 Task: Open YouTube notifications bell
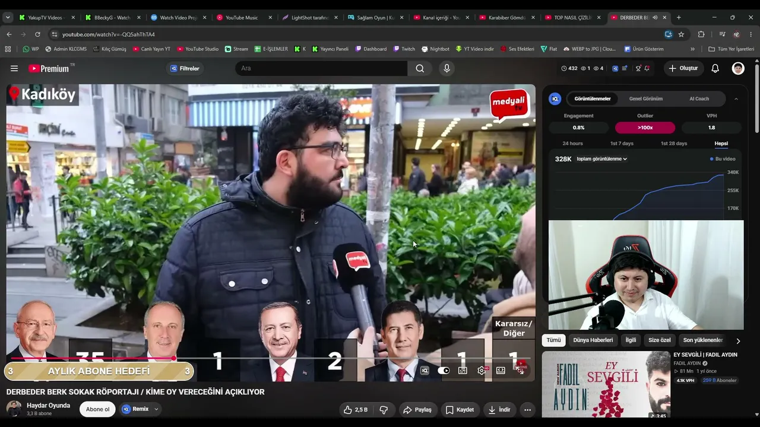[715, 68]
